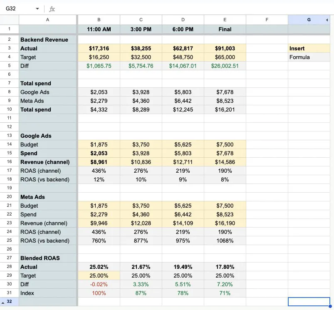This screenshot has width=334, height=310.
Task: Click the index cell 71%
Action: pos(225,293)
